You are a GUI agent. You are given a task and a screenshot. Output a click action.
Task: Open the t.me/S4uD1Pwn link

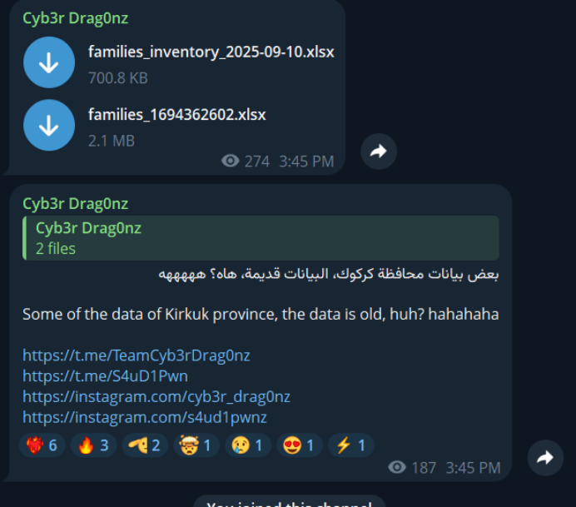pyautogui.click(x=106, y=375)
